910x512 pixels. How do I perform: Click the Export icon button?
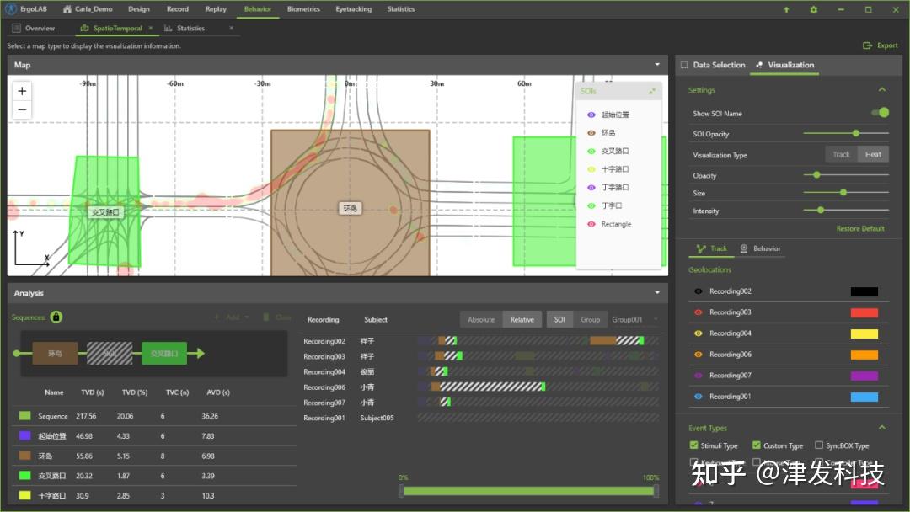[867, 45]
